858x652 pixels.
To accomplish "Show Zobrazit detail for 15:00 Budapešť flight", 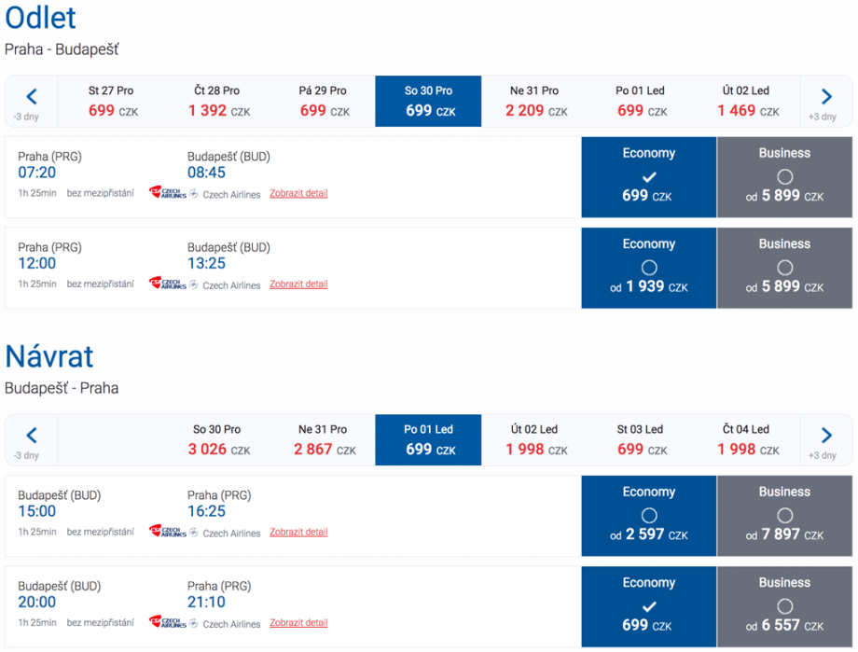I will tap(298, 532).
